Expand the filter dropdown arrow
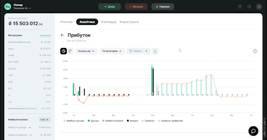Screen dimensions: 267x140 tap(146, 51)
